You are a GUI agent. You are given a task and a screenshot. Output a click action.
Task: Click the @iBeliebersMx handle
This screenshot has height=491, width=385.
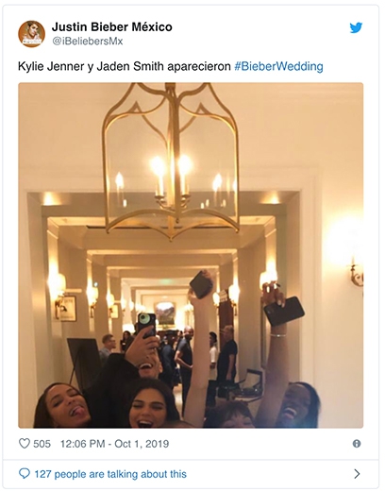coord(88,42)
